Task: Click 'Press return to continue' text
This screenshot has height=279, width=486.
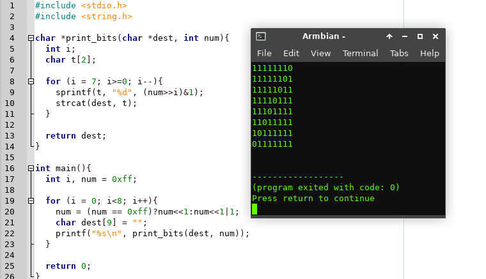Action: click(x=313, y=199)
